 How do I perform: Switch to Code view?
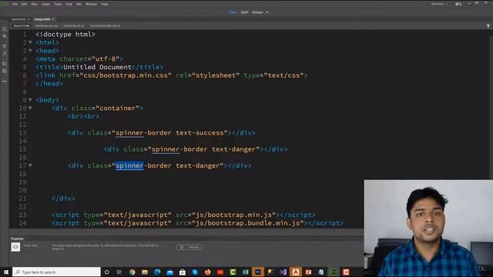233,12
